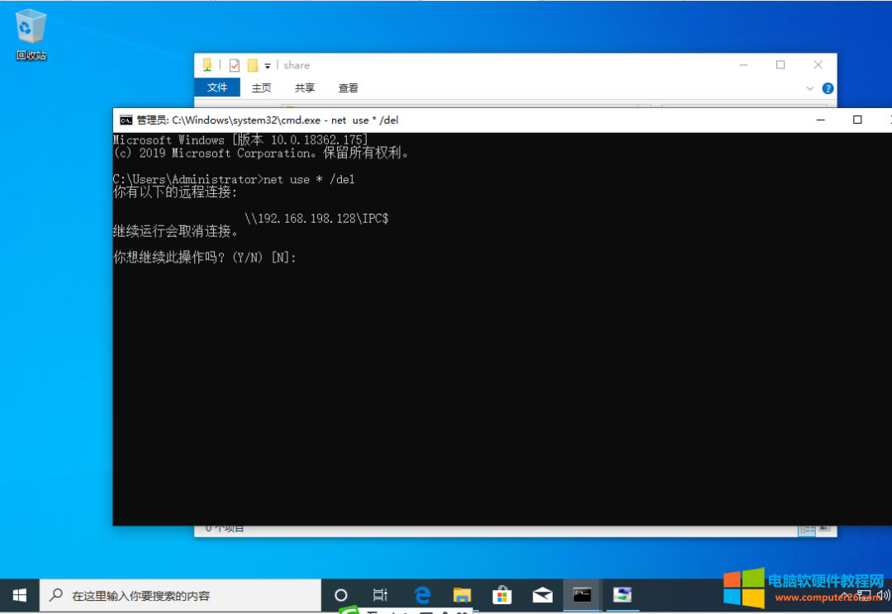
Task: Click the taskbar search input box
Action: coord(182,595)
